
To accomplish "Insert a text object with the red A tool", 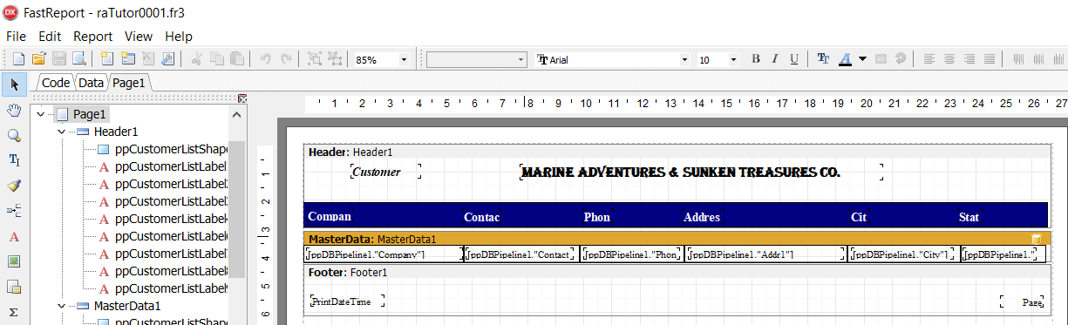I will pos(14,236).
